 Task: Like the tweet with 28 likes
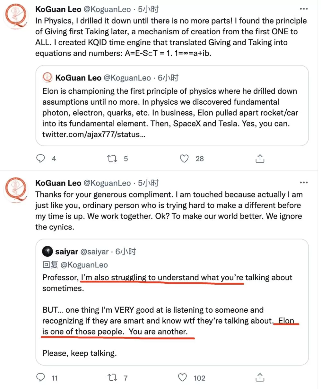pos(184,159)
